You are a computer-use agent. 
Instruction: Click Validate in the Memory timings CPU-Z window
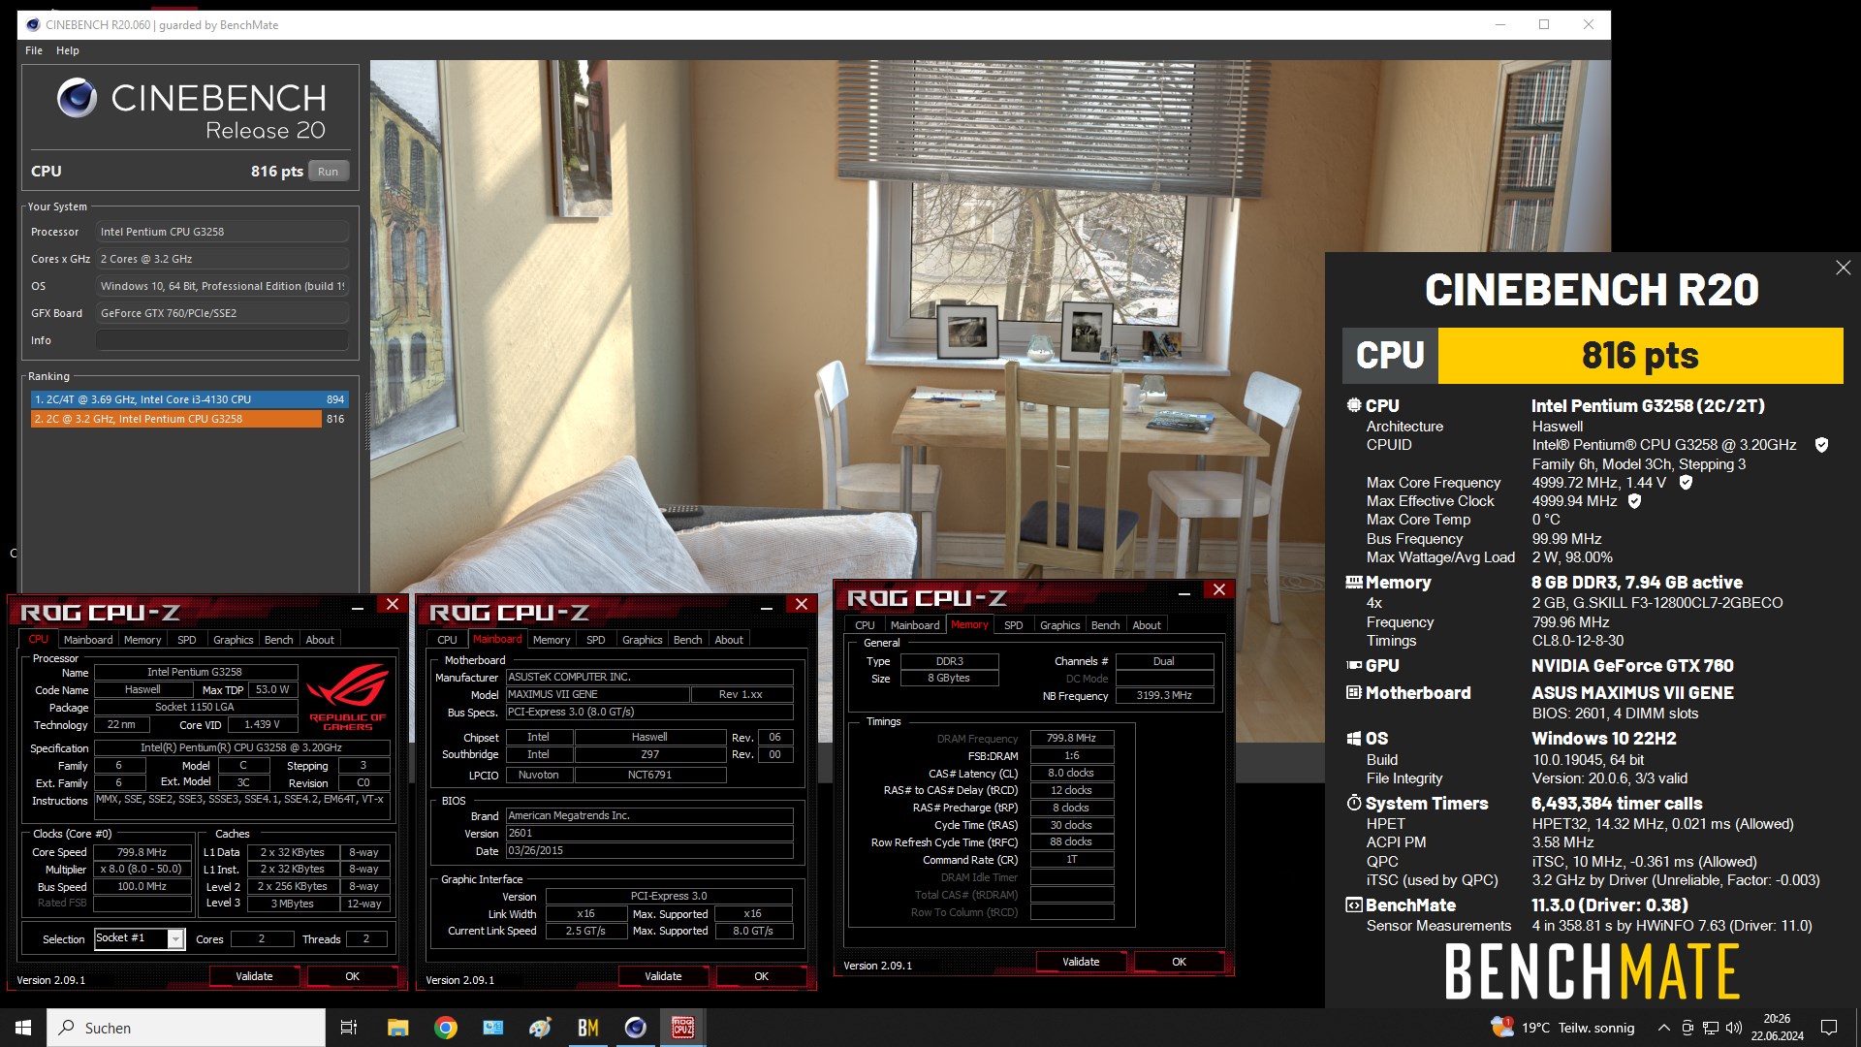pos(1081,962)
